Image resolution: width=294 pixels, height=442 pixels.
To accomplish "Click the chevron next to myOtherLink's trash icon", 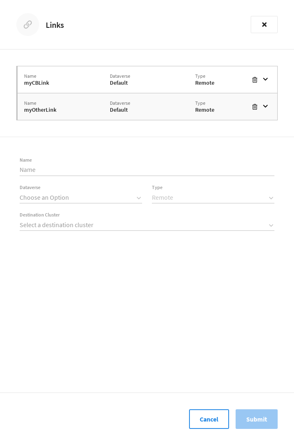I will pyautogui.click(x=265, y=106).
